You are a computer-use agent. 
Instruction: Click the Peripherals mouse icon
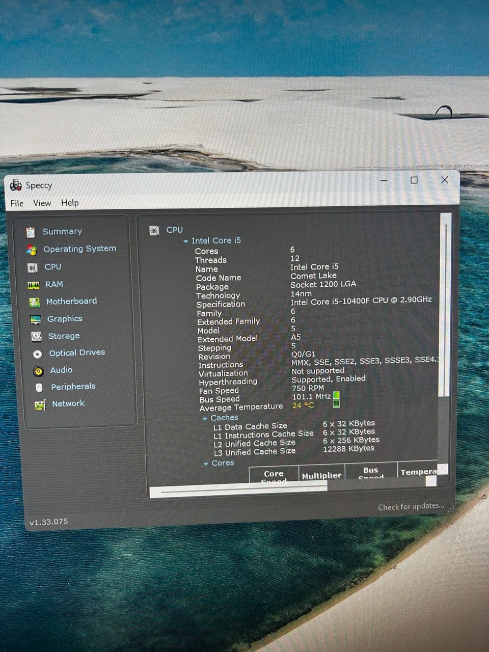pyautogui.click(x=39, y=388)
